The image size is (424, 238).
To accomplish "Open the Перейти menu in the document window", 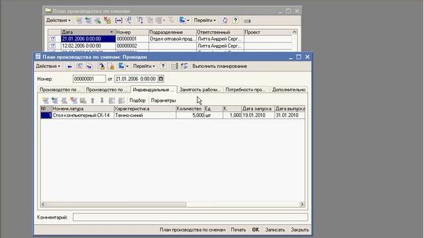I will 144,66.
